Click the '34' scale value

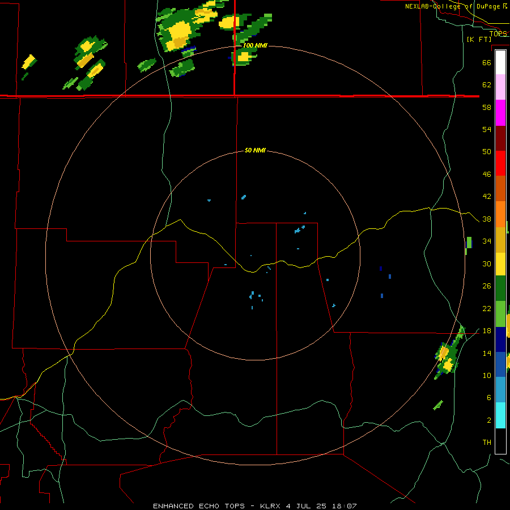[487, 241]
